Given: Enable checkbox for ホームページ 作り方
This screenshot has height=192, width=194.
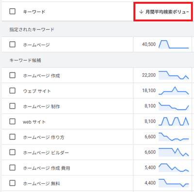Looking at the screenshot, I should coord(13,137).
